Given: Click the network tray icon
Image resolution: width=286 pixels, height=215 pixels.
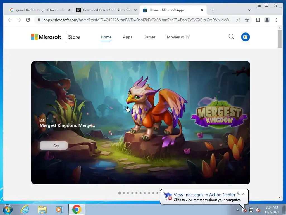Looking at the screenshot, I should coord(251,210).
